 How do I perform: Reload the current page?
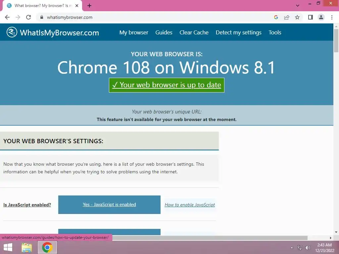(28, 17)
